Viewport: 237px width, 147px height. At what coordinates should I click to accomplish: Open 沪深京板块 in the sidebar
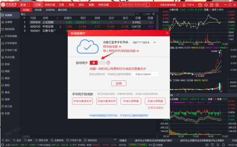pos(9,43)
